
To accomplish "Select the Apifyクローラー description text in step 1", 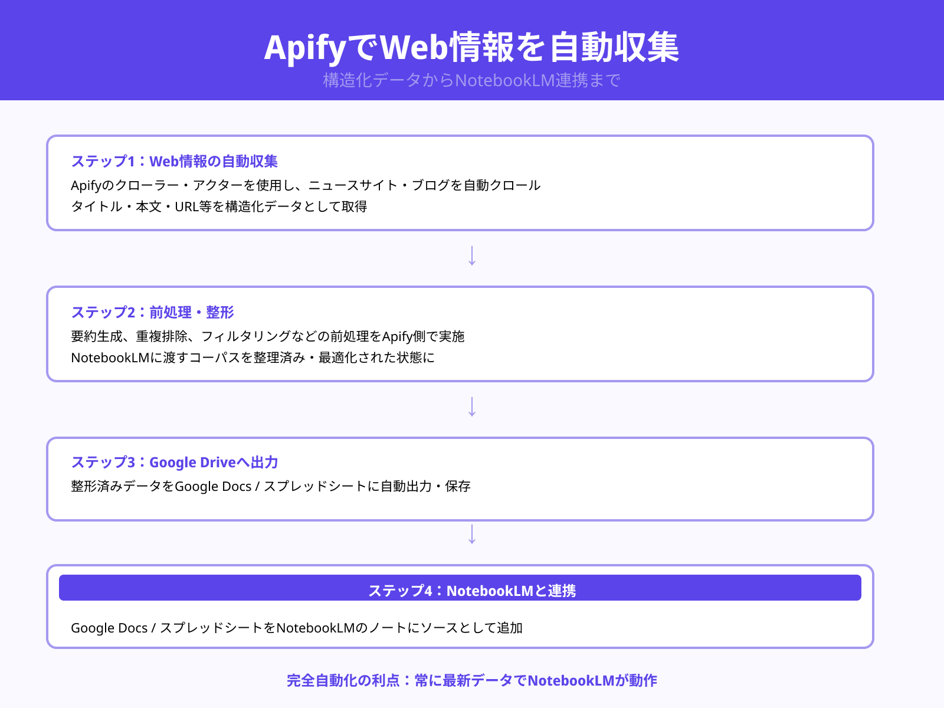I will point(305,185).
